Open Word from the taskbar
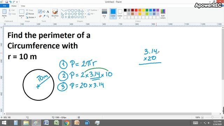 pyautogui.click(x=46, y=123)
